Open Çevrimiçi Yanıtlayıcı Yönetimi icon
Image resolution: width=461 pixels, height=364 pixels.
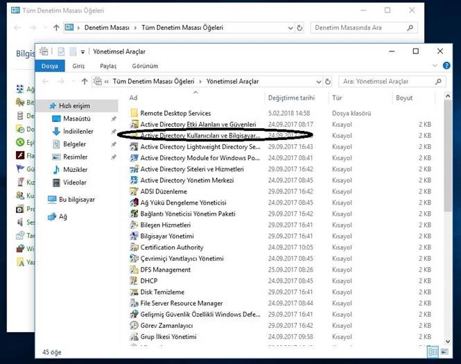pos(134,259)
